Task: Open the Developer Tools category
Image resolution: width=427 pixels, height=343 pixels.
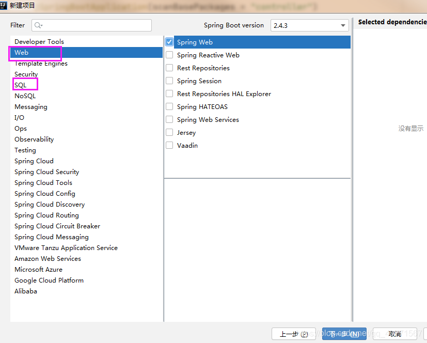Action: click(39, 41)
